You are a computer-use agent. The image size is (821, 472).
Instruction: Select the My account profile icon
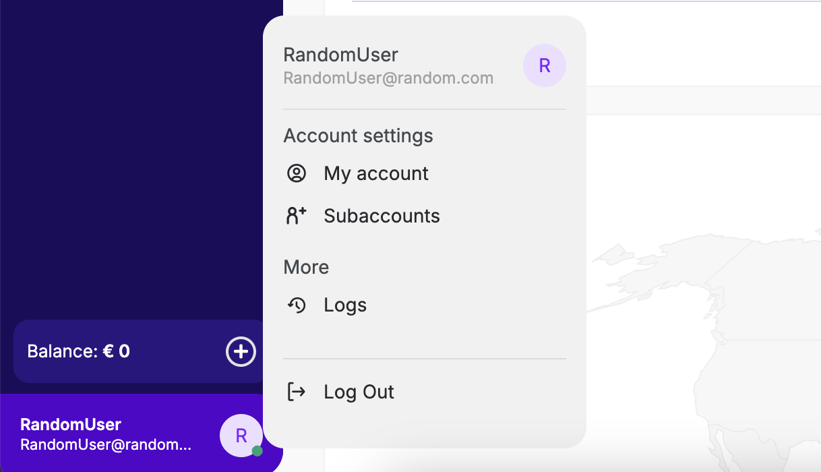click(x=297, y=173)
